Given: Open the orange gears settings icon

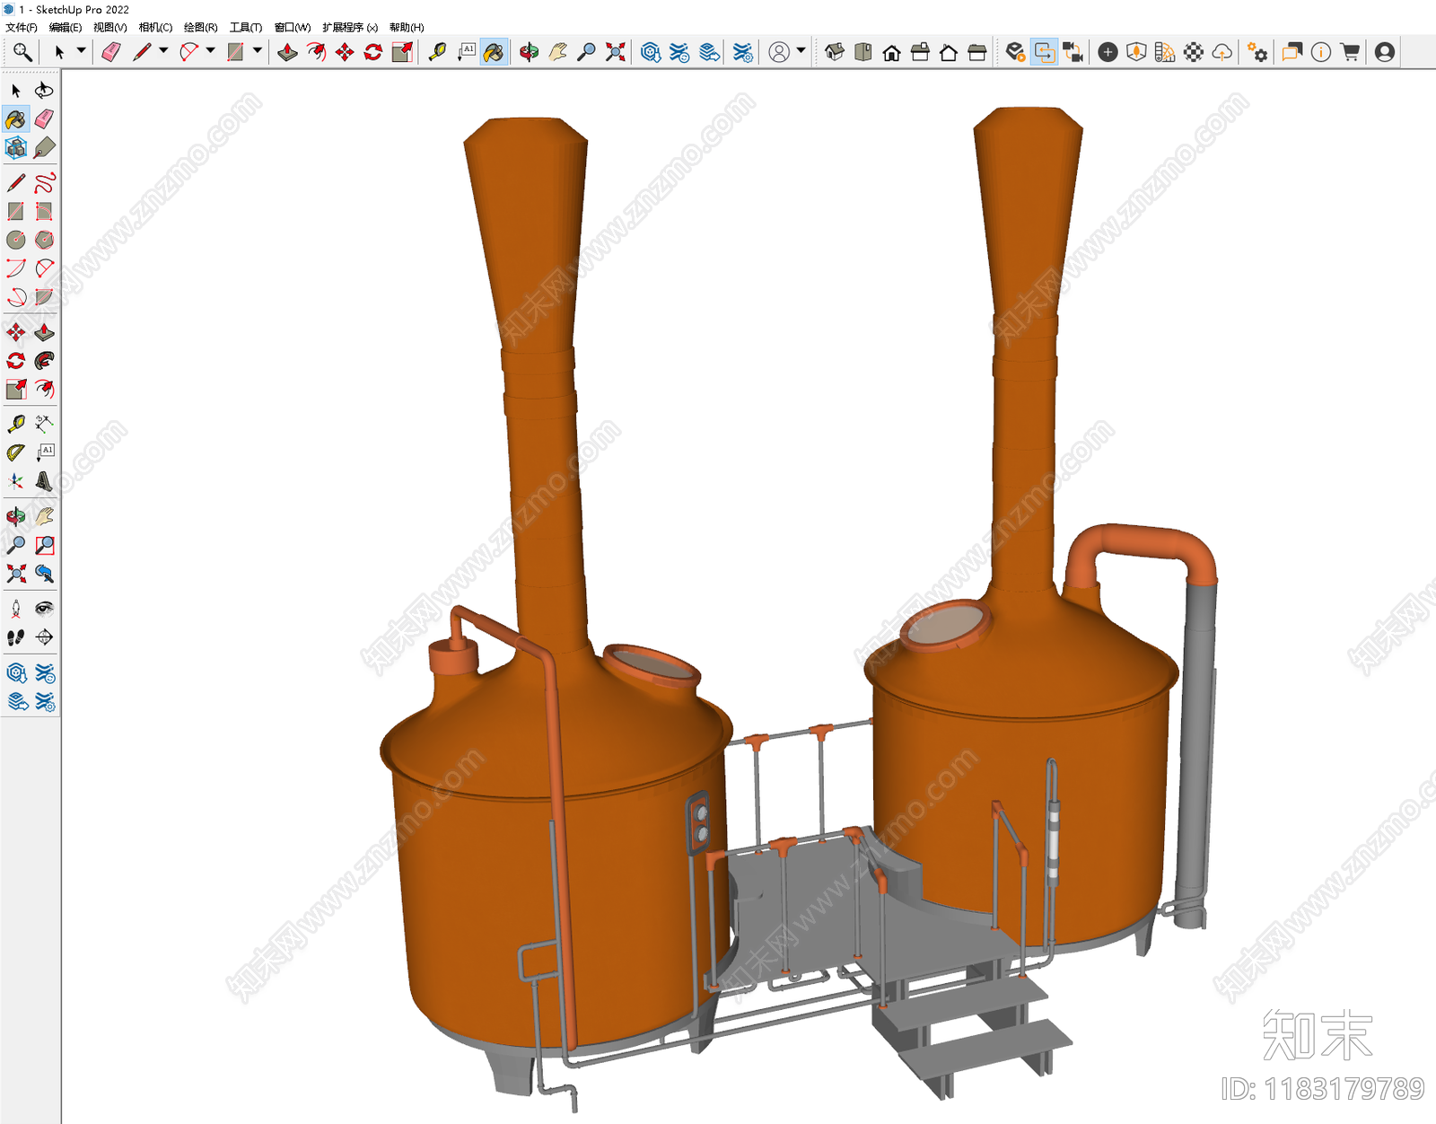Looking at the screenshot, I should [x=1258, y=52].
